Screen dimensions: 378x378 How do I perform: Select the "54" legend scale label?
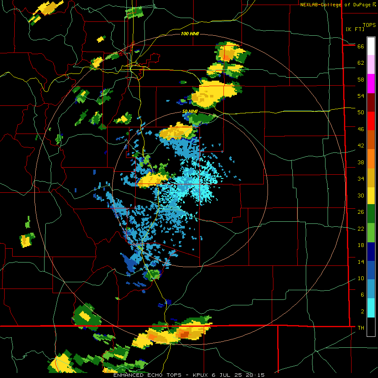coord(361,96)
